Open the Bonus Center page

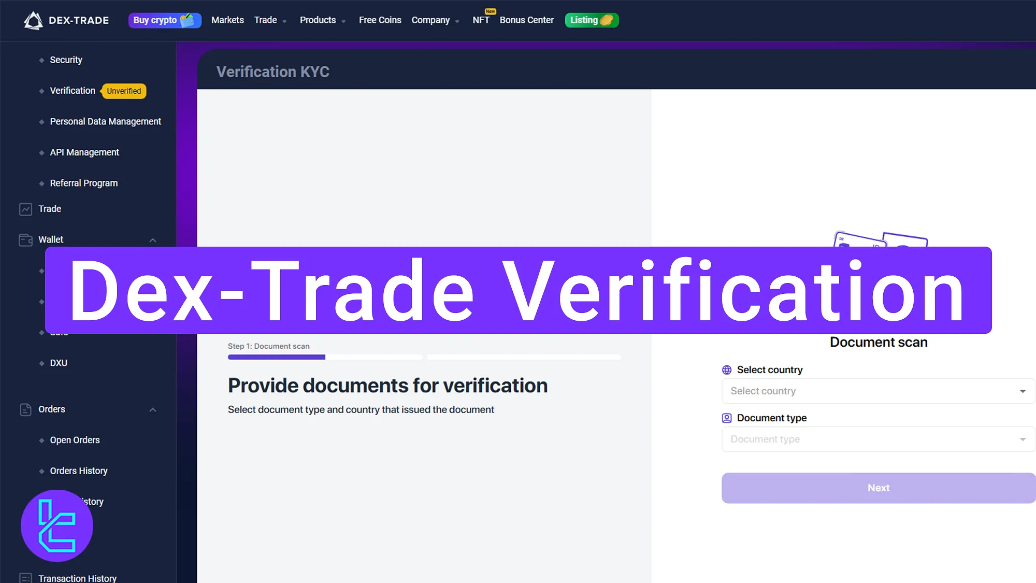tap(526, 20)
